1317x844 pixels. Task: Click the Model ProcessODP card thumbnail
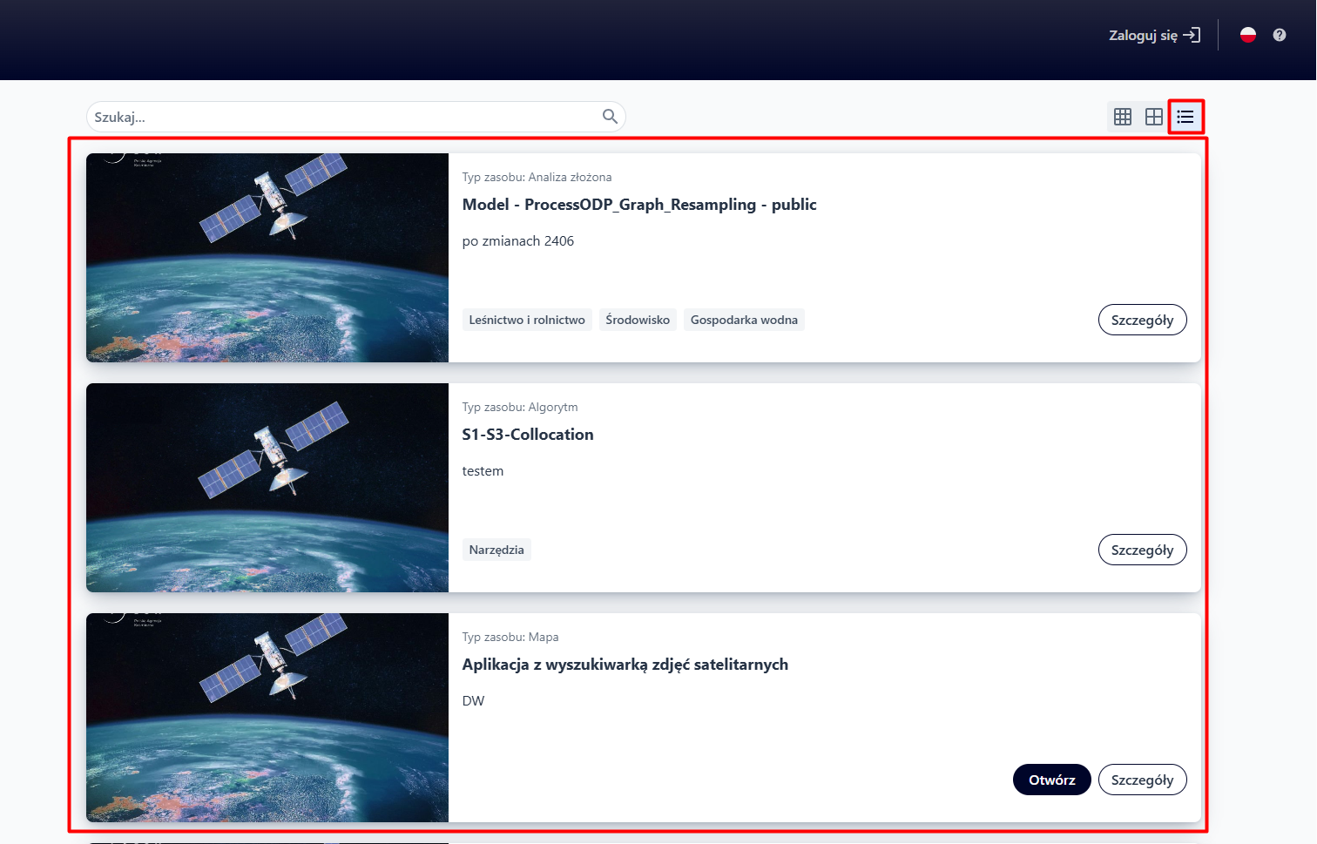click(x=267, y=258)
